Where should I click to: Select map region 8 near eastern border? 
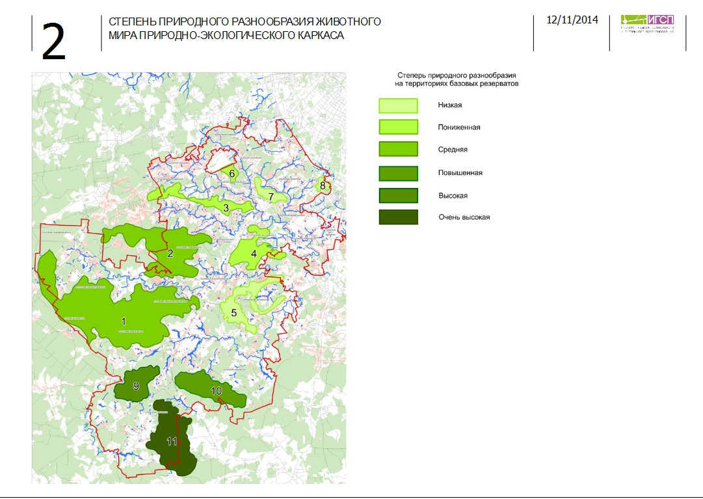pos(323,185)
